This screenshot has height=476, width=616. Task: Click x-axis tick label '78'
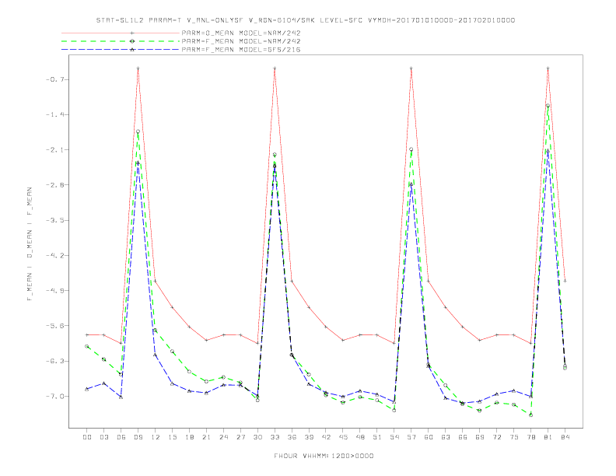pyautogui.click(x=530, y=437)
